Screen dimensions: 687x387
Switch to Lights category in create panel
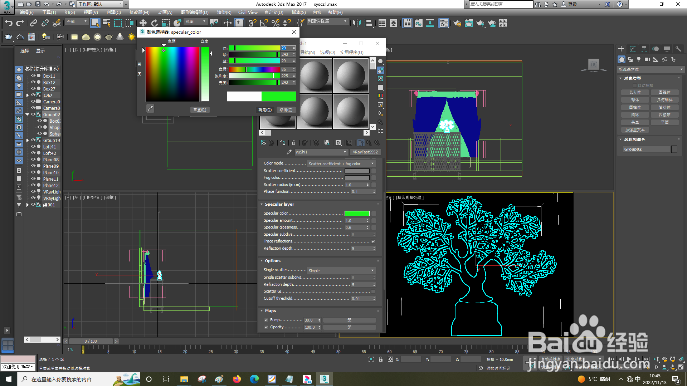[639, 60]
